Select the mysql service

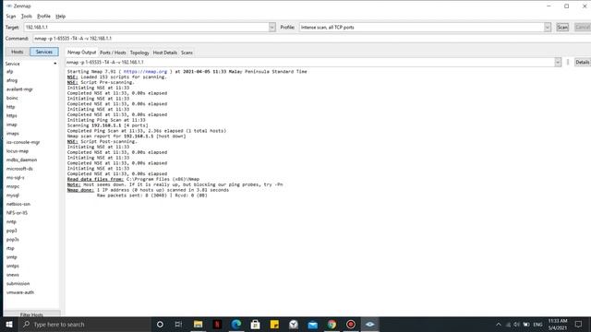coord(12,196)
